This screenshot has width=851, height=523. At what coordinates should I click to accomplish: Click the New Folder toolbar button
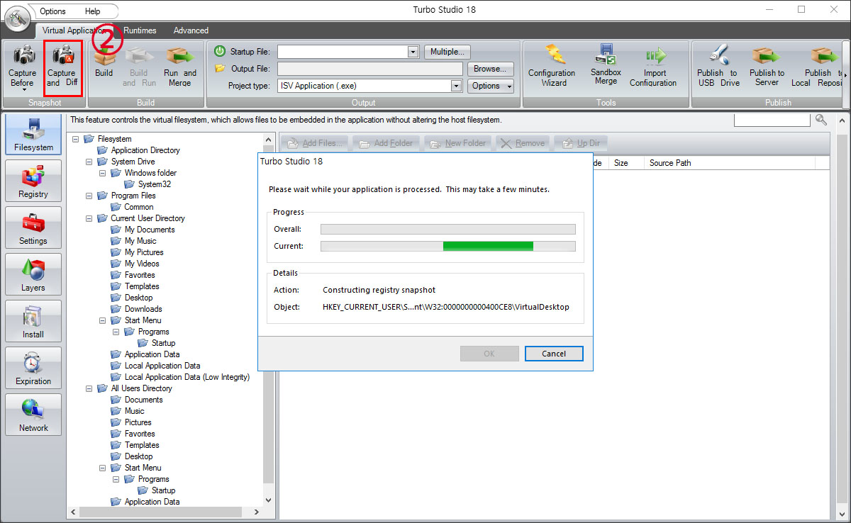click(x=458, y=143)
